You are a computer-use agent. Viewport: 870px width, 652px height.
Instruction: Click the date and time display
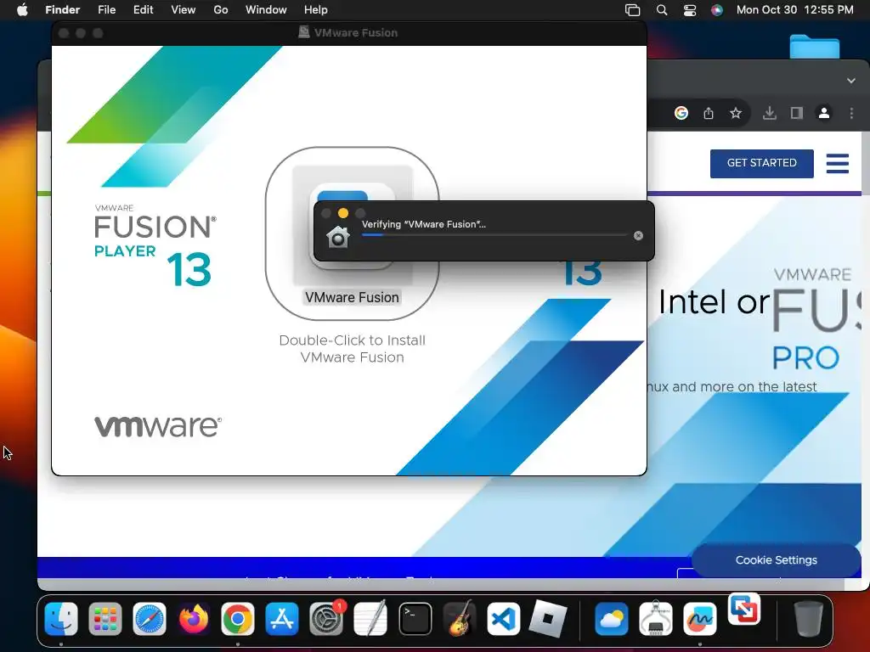click(x=794, y=10)
